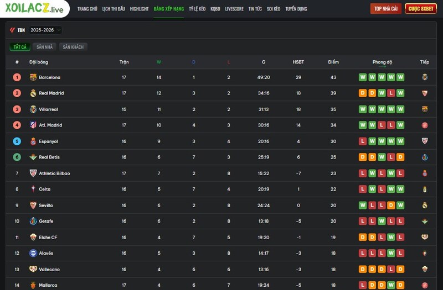Click the Cược 8XBET button
This screenshot has height=290, width=443.
421,9
